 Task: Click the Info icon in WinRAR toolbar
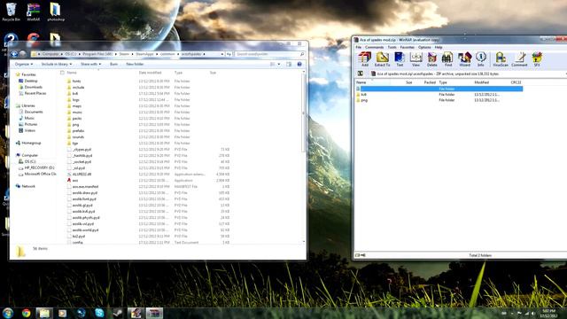point(480,59)
